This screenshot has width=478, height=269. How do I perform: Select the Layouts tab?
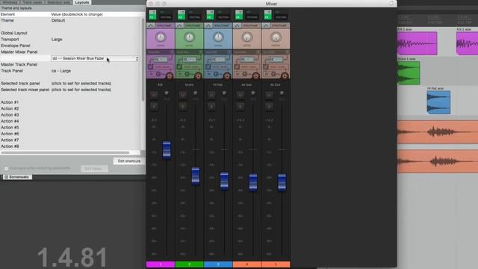82,2
